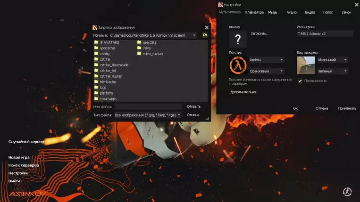Switch to the Видео tab
The image size is (360, 202).
point(310,12)
